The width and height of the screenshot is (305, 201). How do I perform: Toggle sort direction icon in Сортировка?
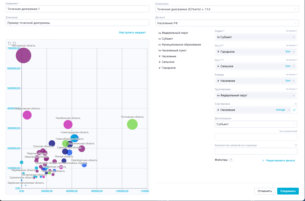[294, 110]
